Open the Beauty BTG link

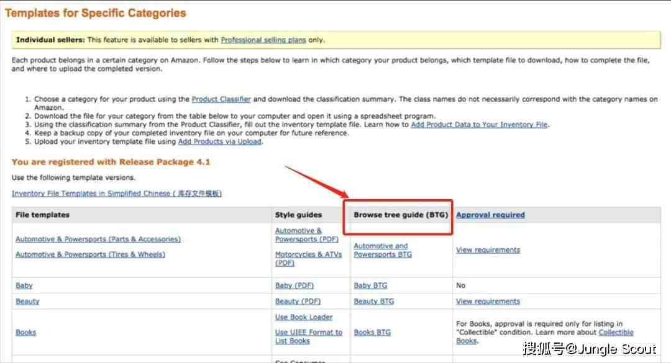click(x=374, y=302)
